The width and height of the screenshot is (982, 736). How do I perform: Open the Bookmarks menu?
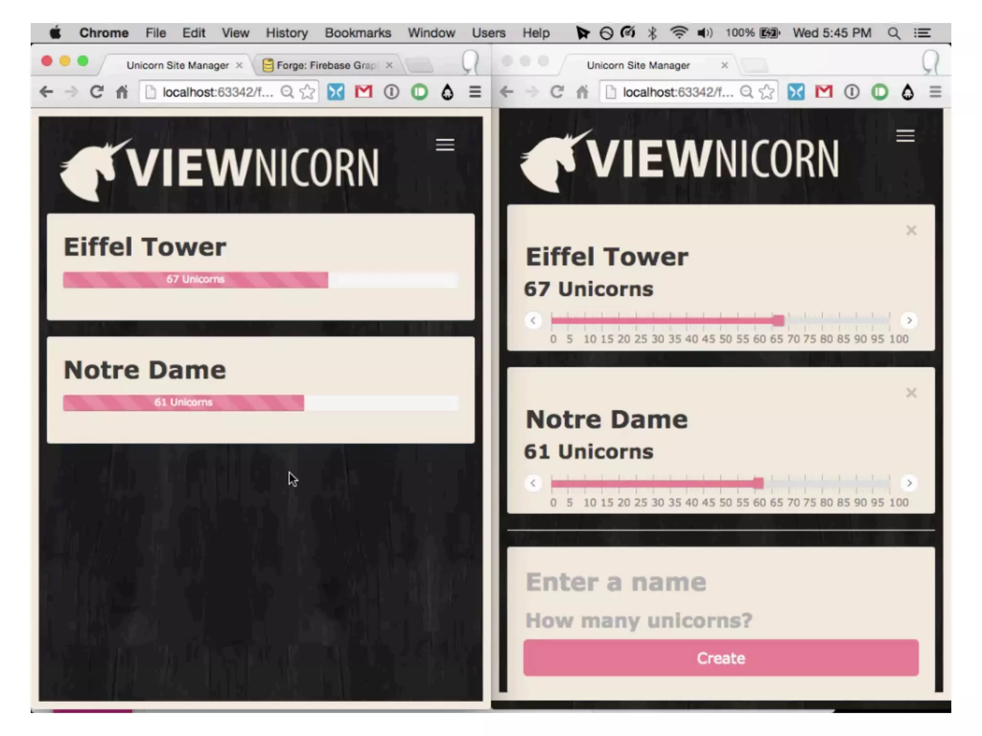[x=357, y=33]
